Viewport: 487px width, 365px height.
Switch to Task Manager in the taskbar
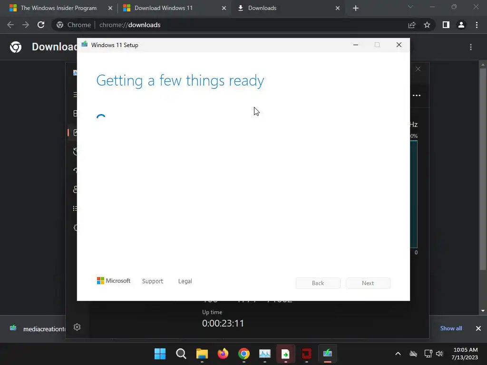pyautogui.click(x=264, y=354)
